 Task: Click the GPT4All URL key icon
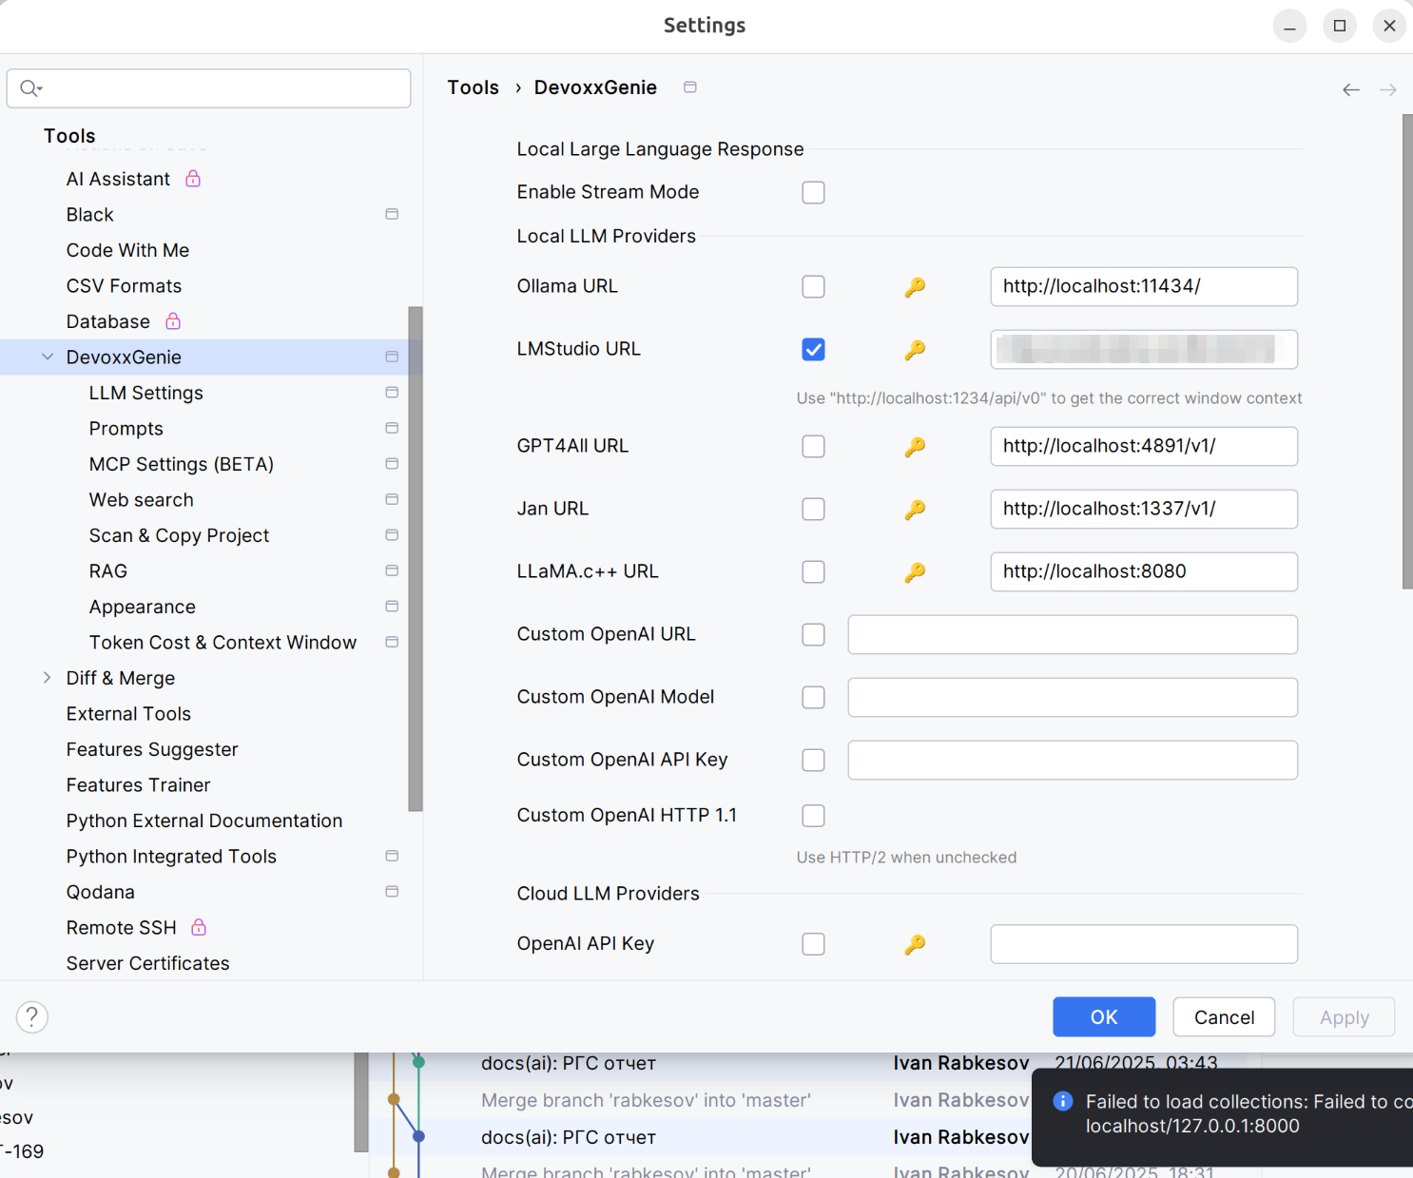click(x=915, y=447)
